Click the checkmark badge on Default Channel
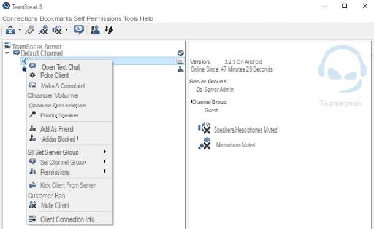The image size is (374, 229). pyautogui.click(x=180, y=53)
